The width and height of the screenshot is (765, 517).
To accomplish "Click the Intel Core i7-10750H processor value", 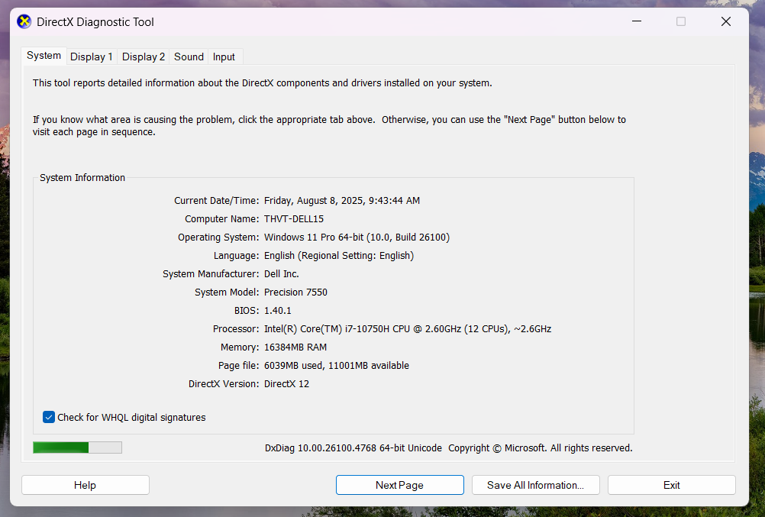I will click(408, 328).
